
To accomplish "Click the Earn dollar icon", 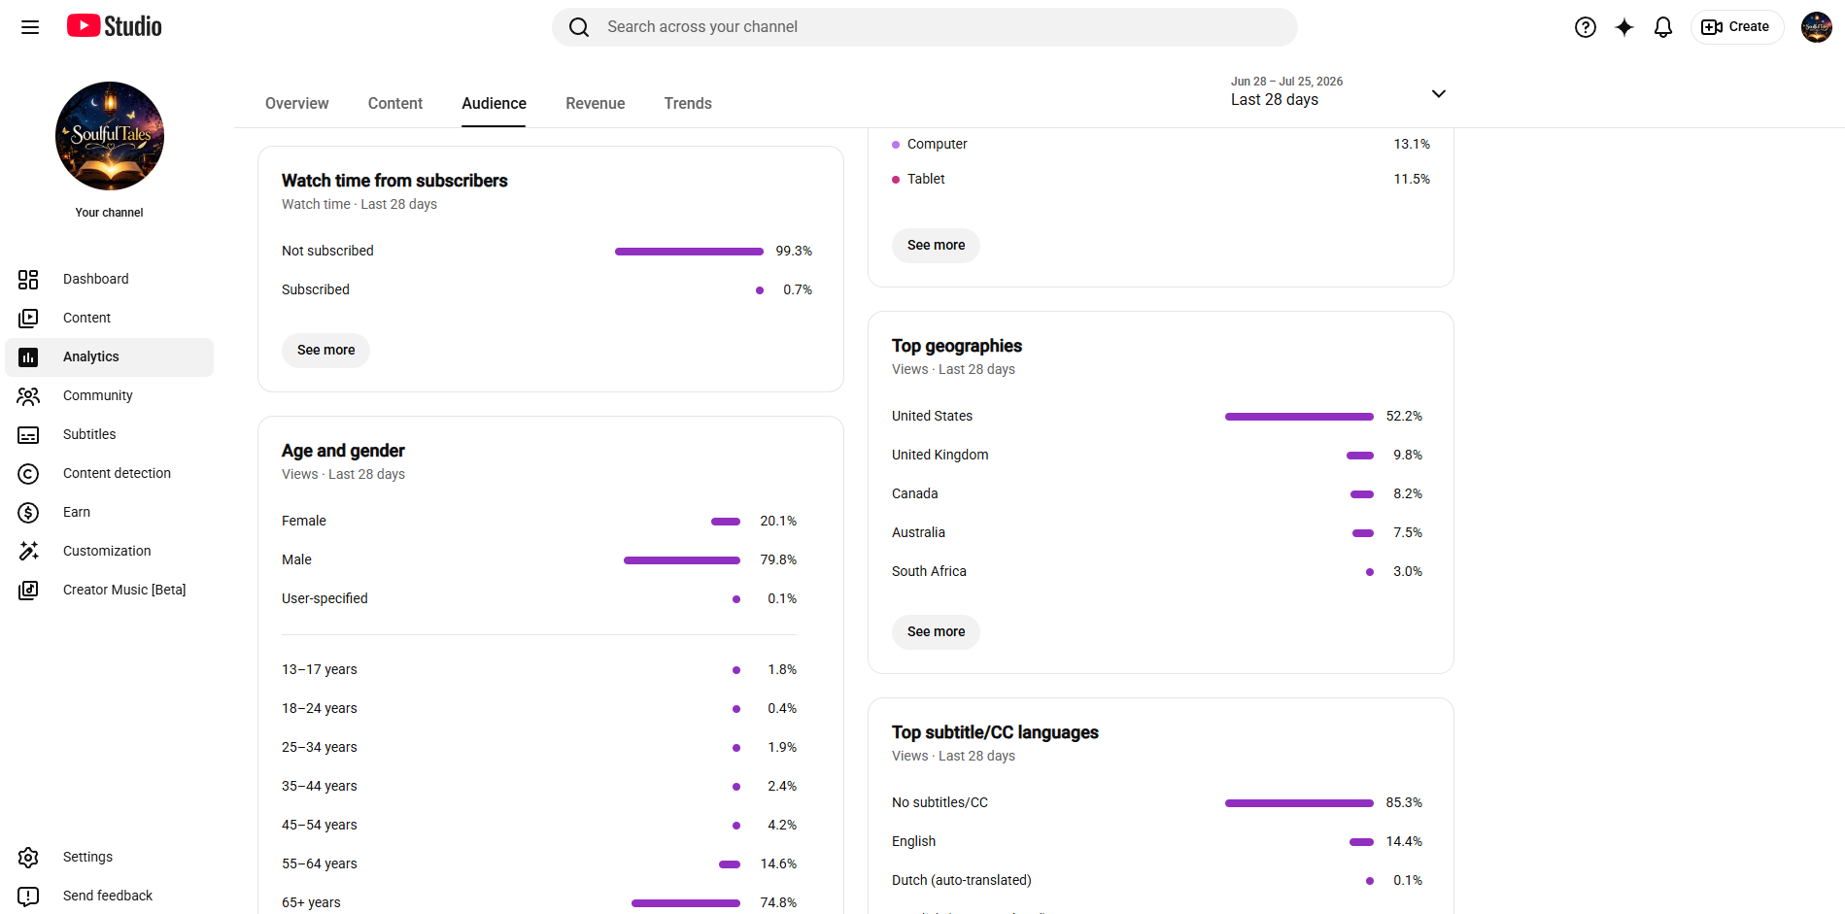I will point(28,513).
